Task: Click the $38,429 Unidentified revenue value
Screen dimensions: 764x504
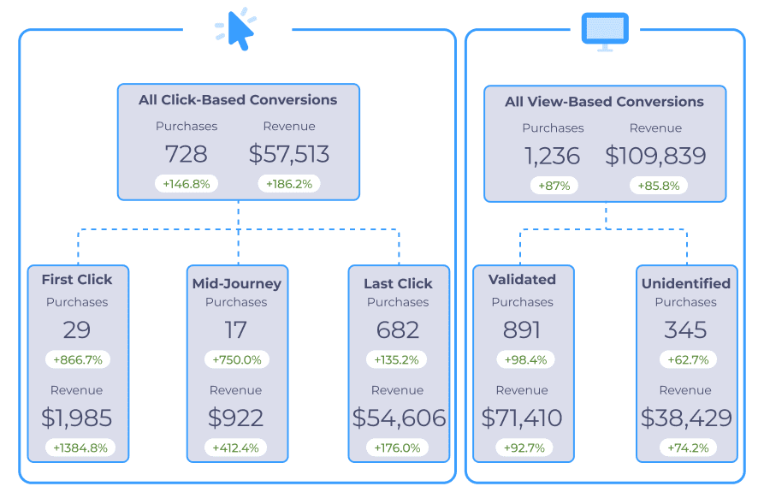Action: 686,418
